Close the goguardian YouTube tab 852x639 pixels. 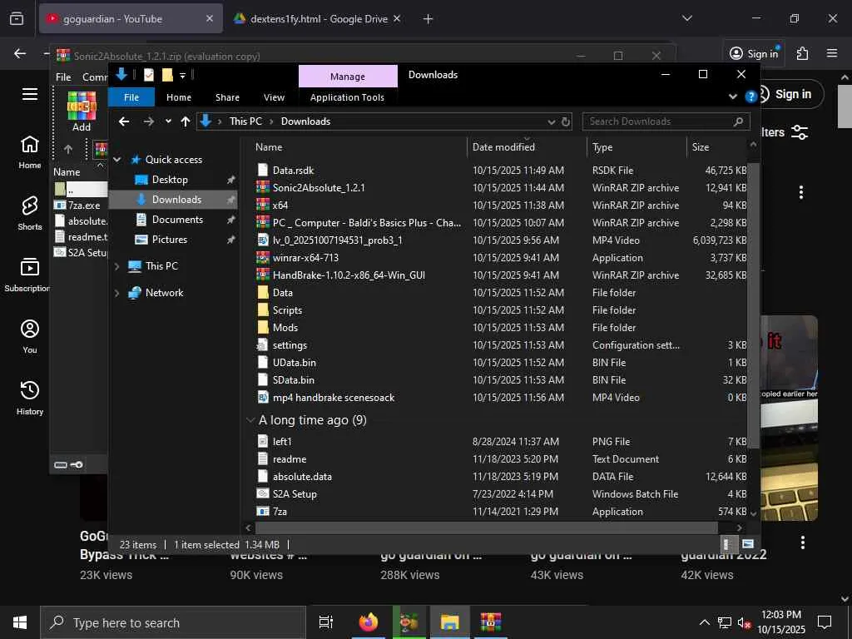210,18
